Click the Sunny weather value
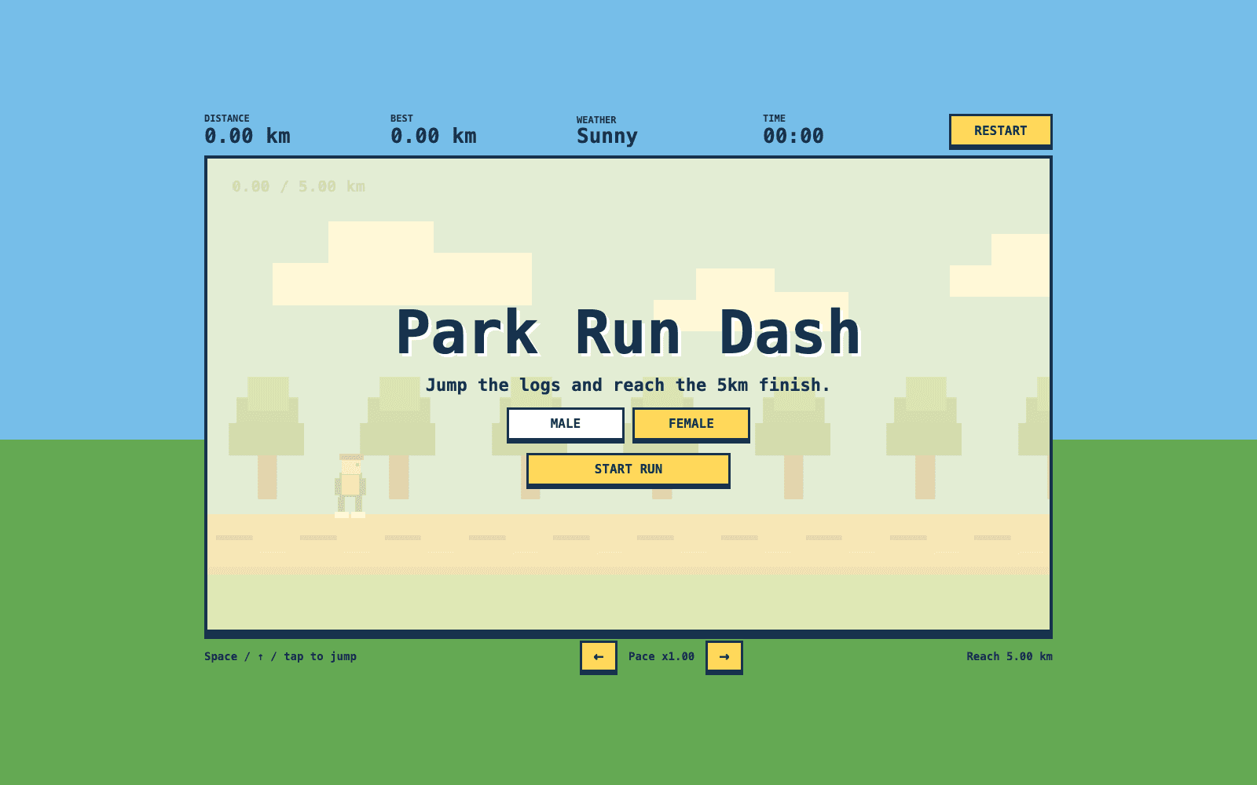The width and height of the screenshot is (1257, 785). click(x=607, y=136)
